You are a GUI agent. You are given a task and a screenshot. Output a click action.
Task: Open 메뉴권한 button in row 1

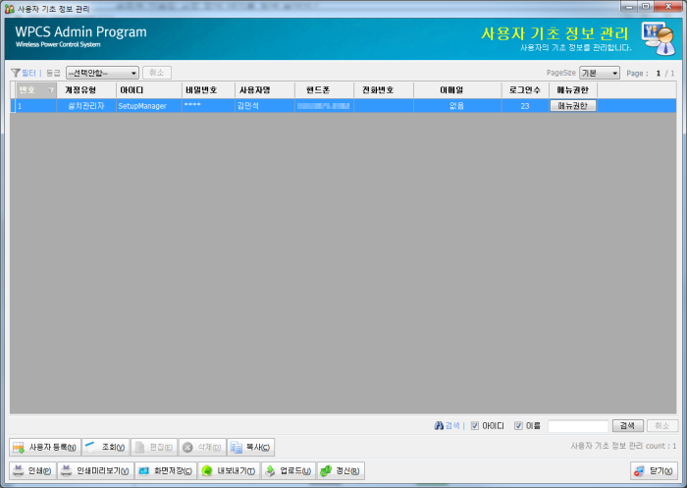tap(572, 106)
